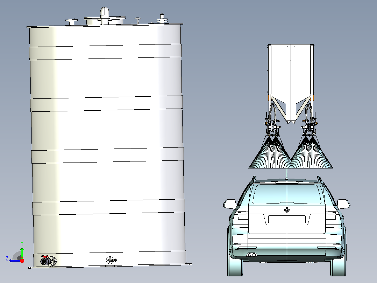Select the car's left side mirror
Screen dimensions: 377x283
230,204
